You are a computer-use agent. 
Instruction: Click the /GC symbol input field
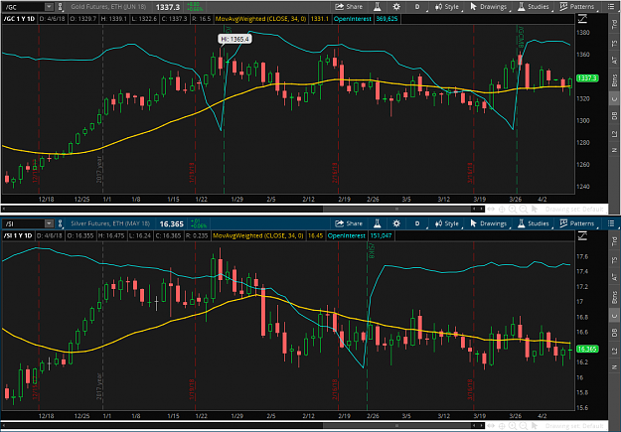[24, 7]
